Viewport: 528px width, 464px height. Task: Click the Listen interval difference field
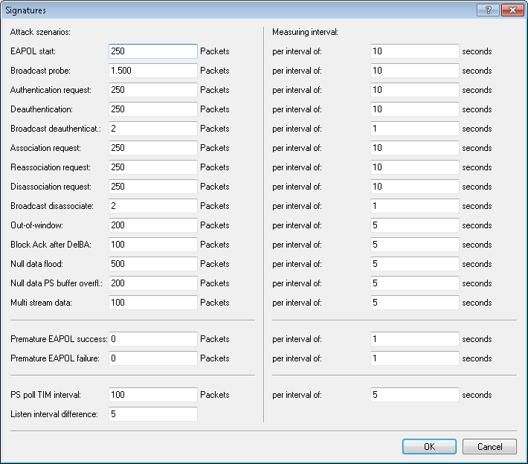pyautogui.click(x=152, y=414)
